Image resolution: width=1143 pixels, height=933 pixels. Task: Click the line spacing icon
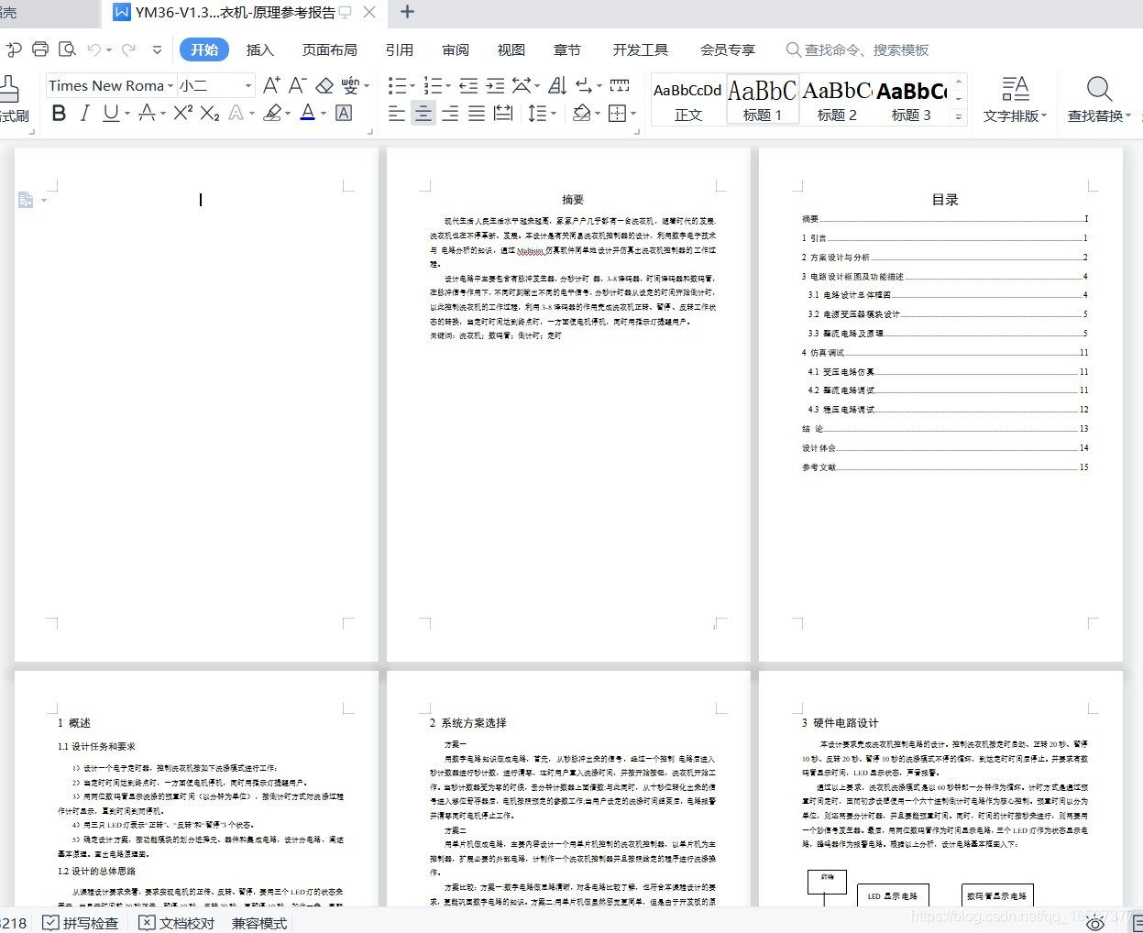click(x=536, y=113)
